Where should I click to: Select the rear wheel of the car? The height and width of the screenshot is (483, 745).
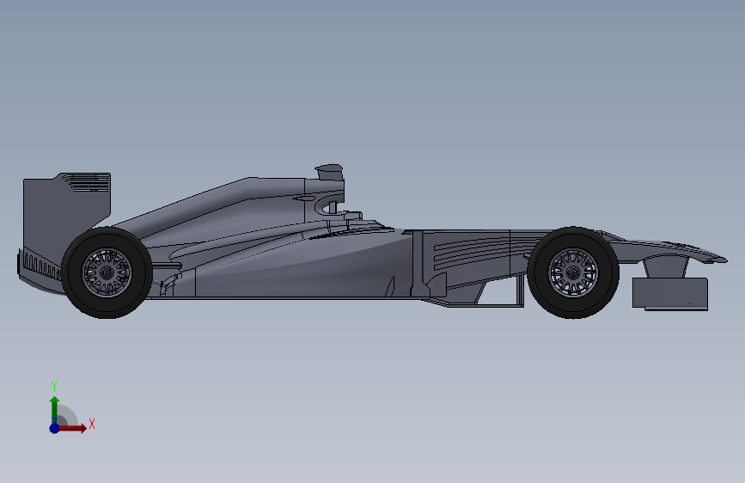(107, 273)
